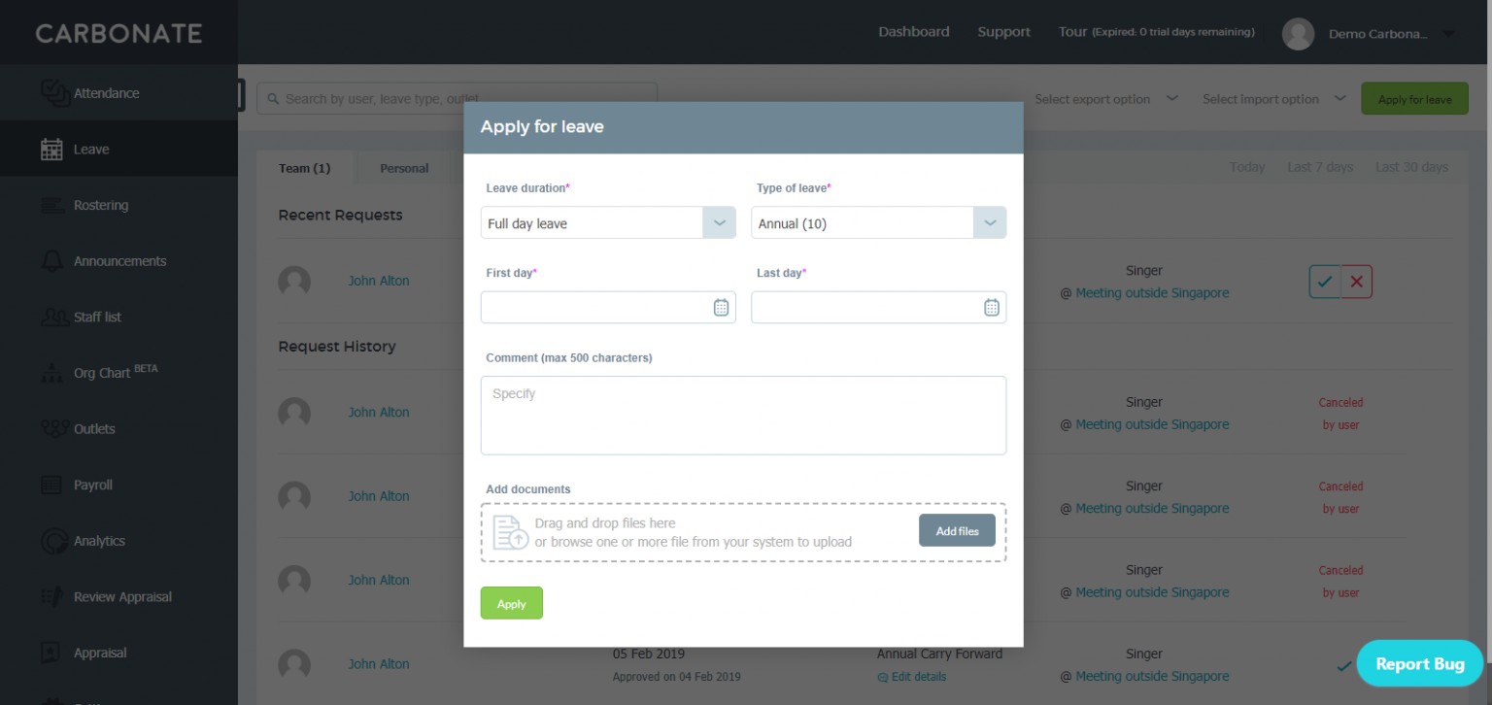Click the Attendance sidebar icon
This screenshot has width=1492, height=705.
(53, 93)
